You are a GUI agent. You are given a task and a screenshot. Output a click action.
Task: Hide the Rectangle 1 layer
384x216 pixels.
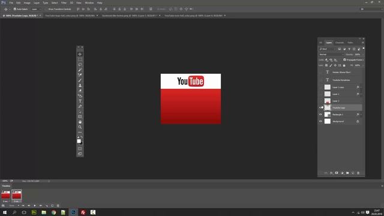[320, 115]
